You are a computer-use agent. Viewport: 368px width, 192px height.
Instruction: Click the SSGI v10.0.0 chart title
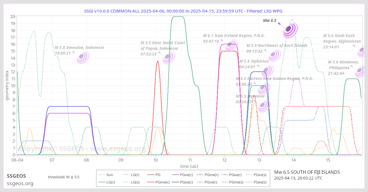[183, 11]
